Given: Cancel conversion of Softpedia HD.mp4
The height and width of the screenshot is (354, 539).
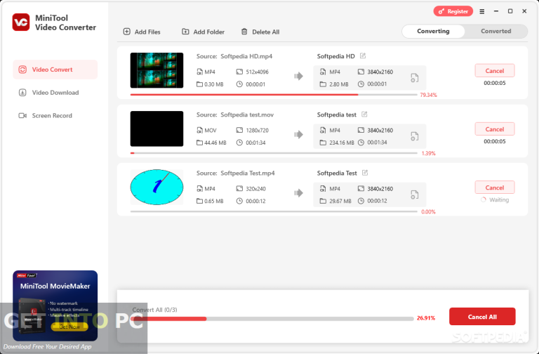Looking at the screenshot, I should (495, 70).
